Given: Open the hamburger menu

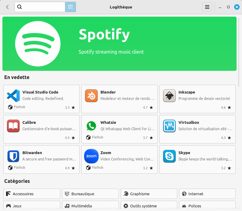Looking at the screenshot, I should (207, 7).
